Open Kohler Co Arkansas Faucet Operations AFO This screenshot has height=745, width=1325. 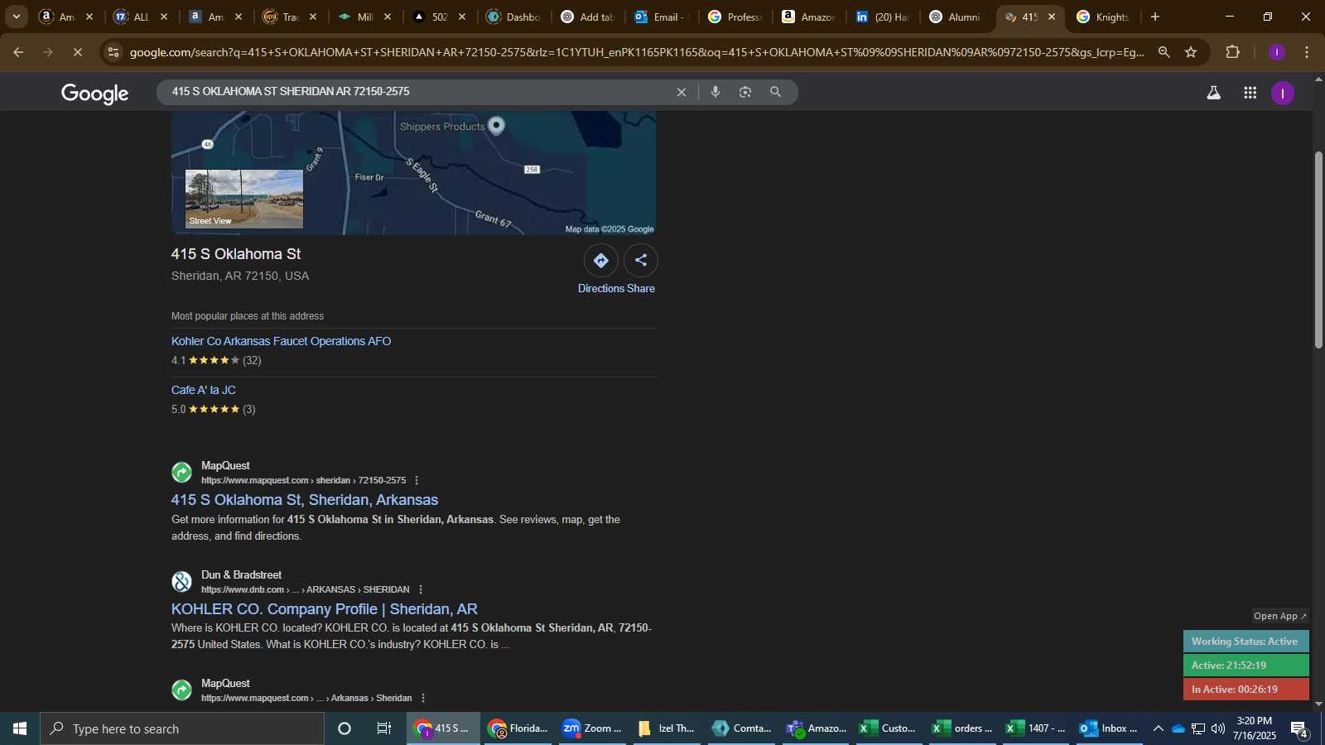tap(281, 341)
